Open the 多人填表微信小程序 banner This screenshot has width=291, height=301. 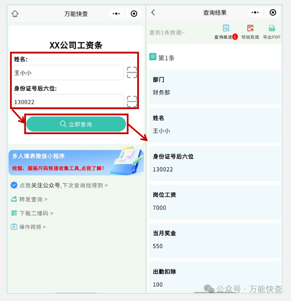click(x=76, y=162)
